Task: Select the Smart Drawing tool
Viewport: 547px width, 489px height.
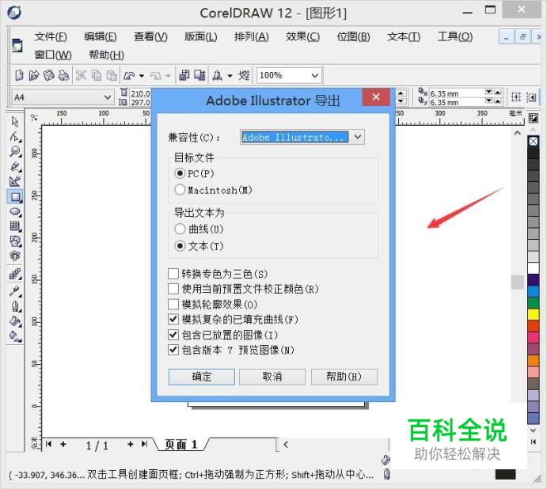Action: click(x=15, y=181)
